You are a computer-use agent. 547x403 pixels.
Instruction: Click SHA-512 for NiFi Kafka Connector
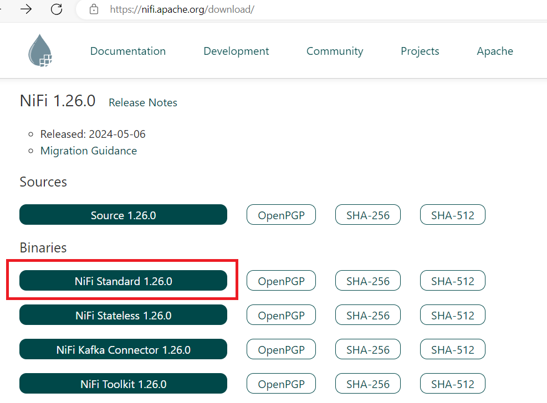coord(452,349)
